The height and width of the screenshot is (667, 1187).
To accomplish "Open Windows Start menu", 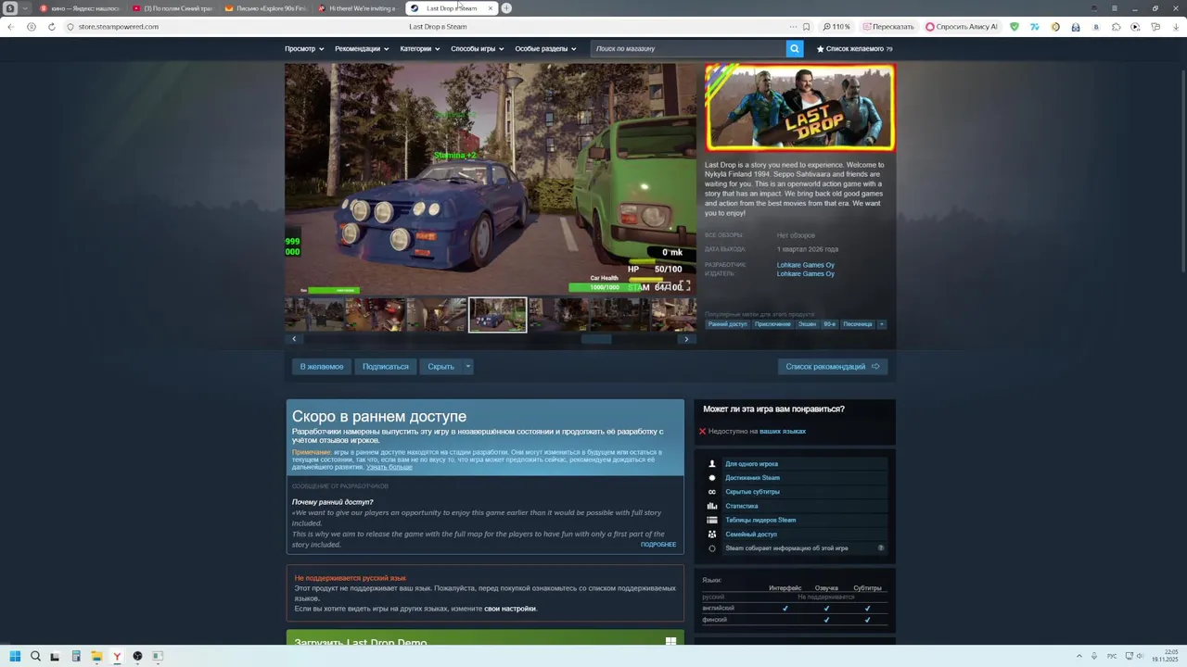I will point(15,656).
